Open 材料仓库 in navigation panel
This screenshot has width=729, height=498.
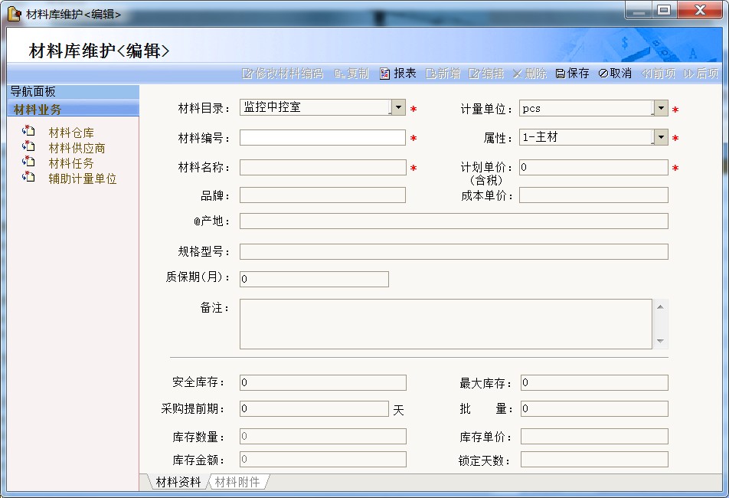(70, 133)
